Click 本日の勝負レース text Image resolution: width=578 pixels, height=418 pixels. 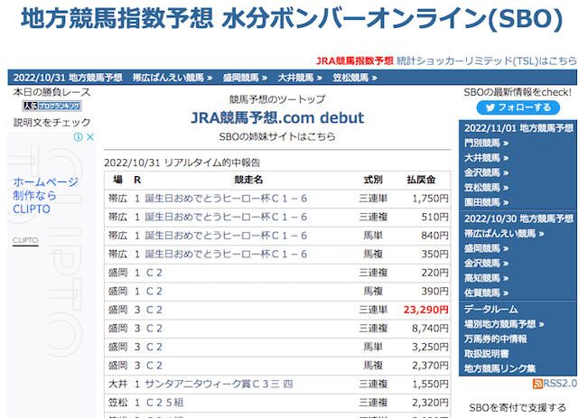(51, 92)
